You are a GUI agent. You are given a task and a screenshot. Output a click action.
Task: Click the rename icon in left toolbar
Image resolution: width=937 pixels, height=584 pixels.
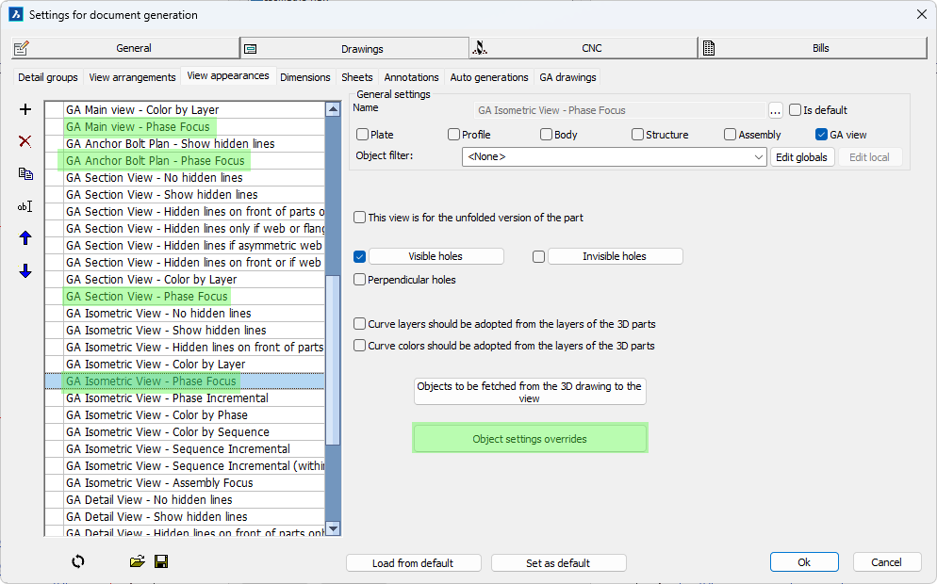(x=25, y=206)
